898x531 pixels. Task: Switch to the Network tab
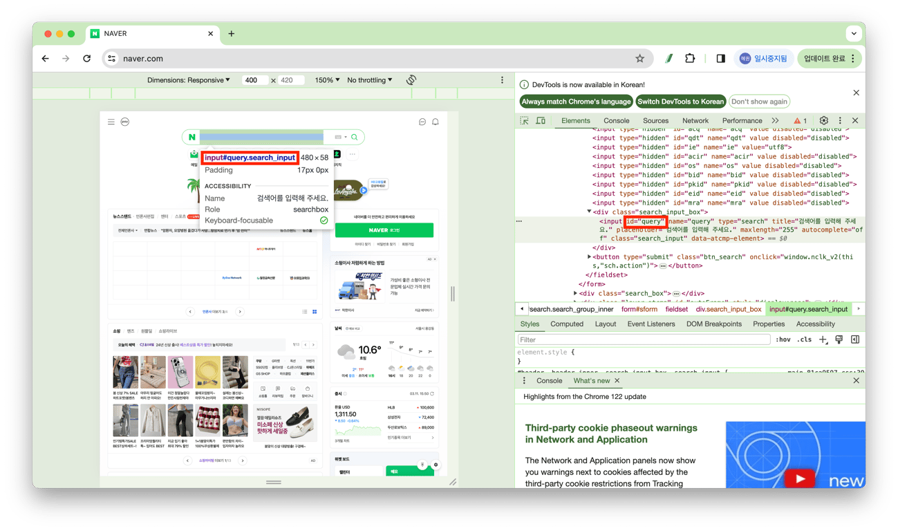(x=695, y=121)
